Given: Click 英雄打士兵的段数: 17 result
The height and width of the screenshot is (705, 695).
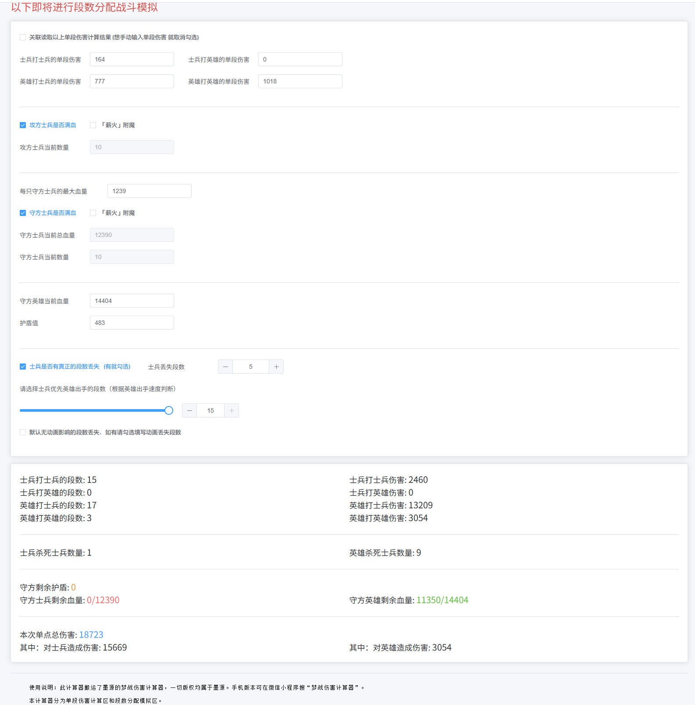Looking at the screenshot, I should tap(58, 505).
